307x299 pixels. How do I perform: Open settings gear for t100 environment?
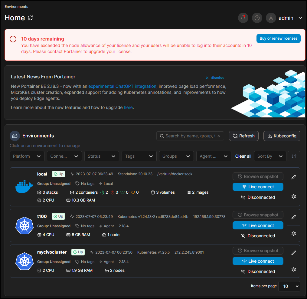293,234
